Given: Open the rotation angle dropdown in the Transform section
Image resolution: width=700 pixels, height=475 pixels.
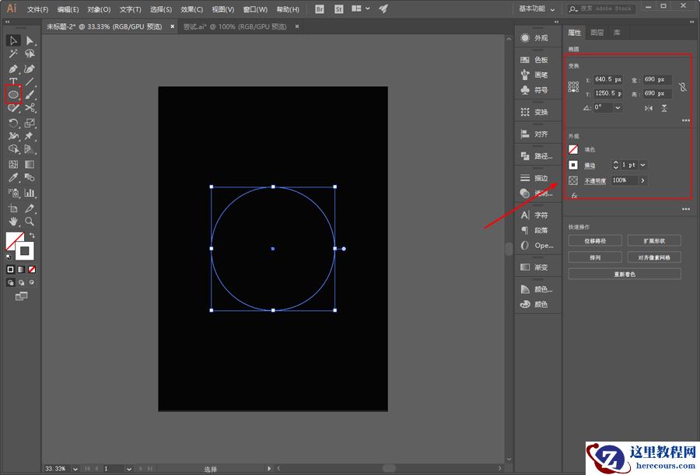Looking at the screenshot, I should click(x=618, y=108).
